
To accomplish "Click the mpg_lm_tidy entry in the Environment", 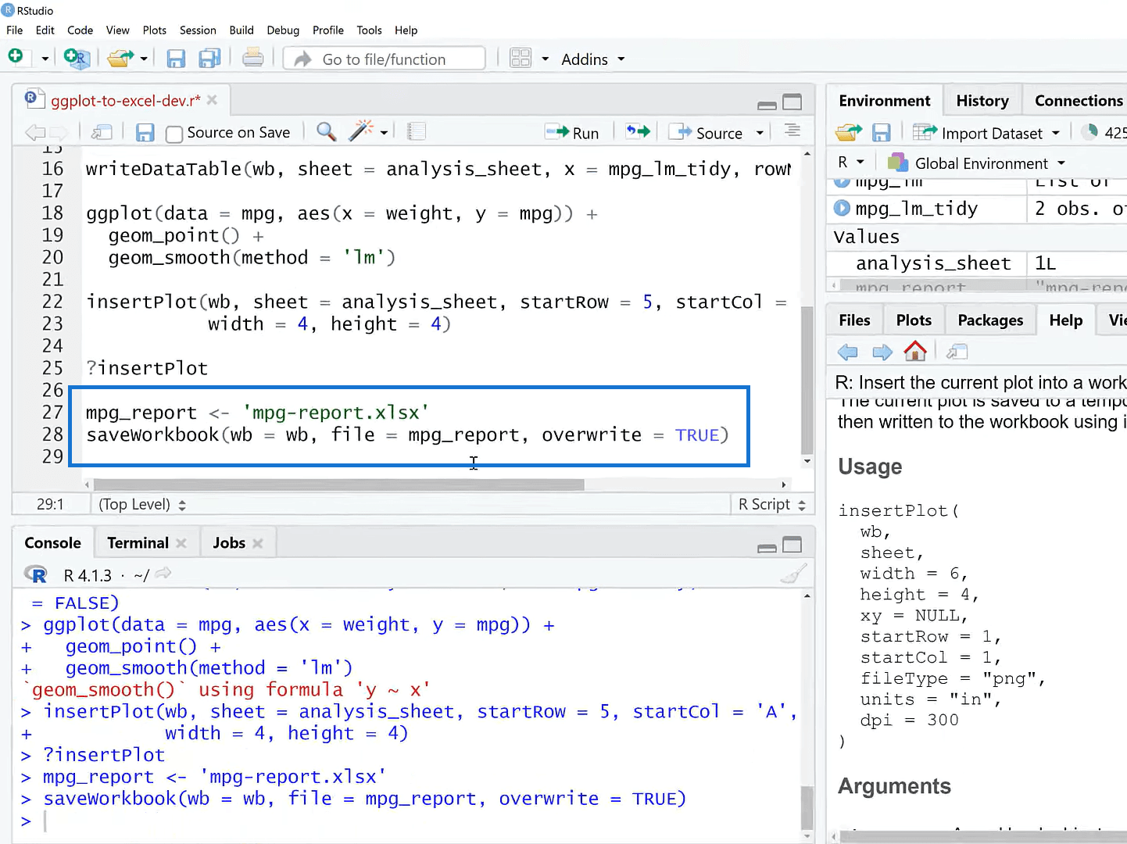I will (x=917, y=209).
